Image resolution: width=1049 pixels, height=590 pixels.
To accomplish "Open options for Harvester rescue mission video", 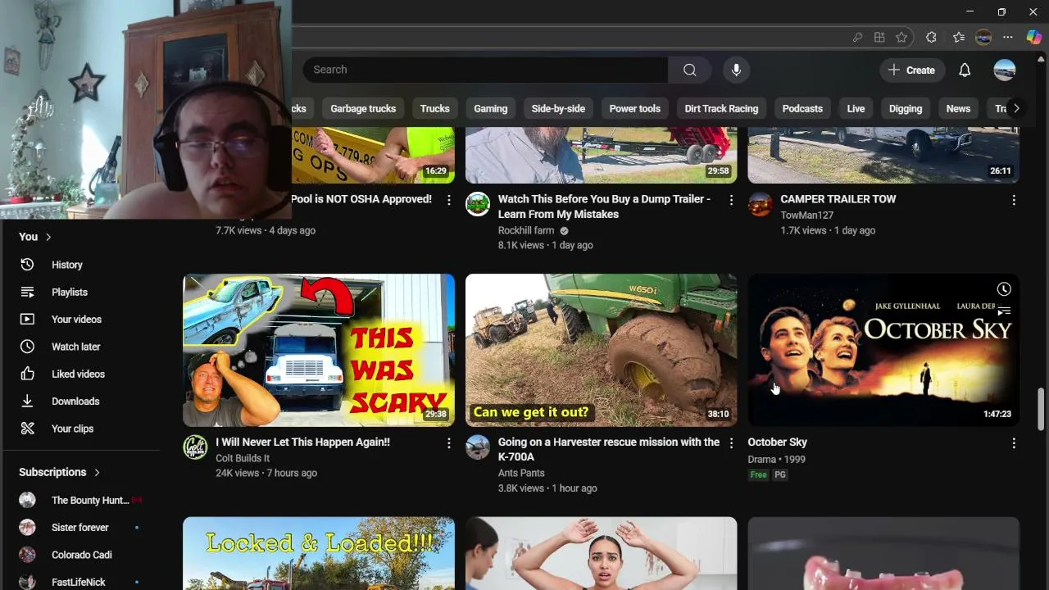I will 731,443.
